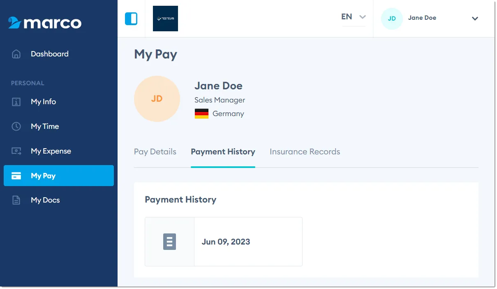
Task: Click the Testeum company logo
Action: [x=165, y=19]
